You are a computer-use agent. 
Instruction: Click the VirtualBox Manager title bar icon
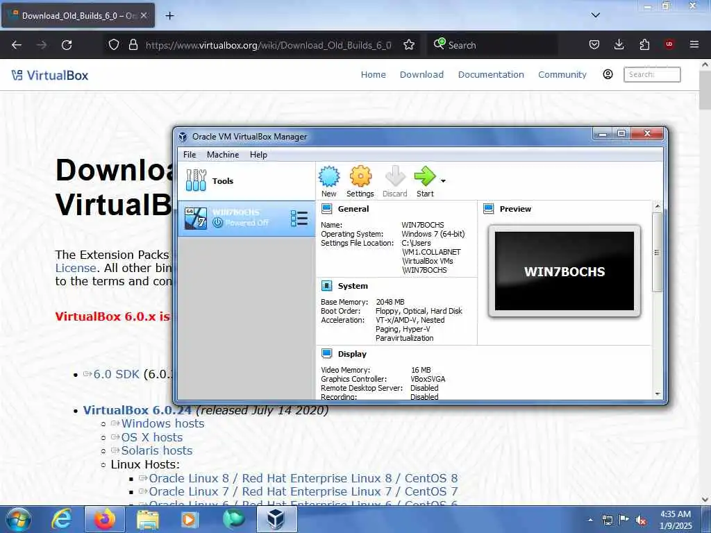(x=183, y=137)
